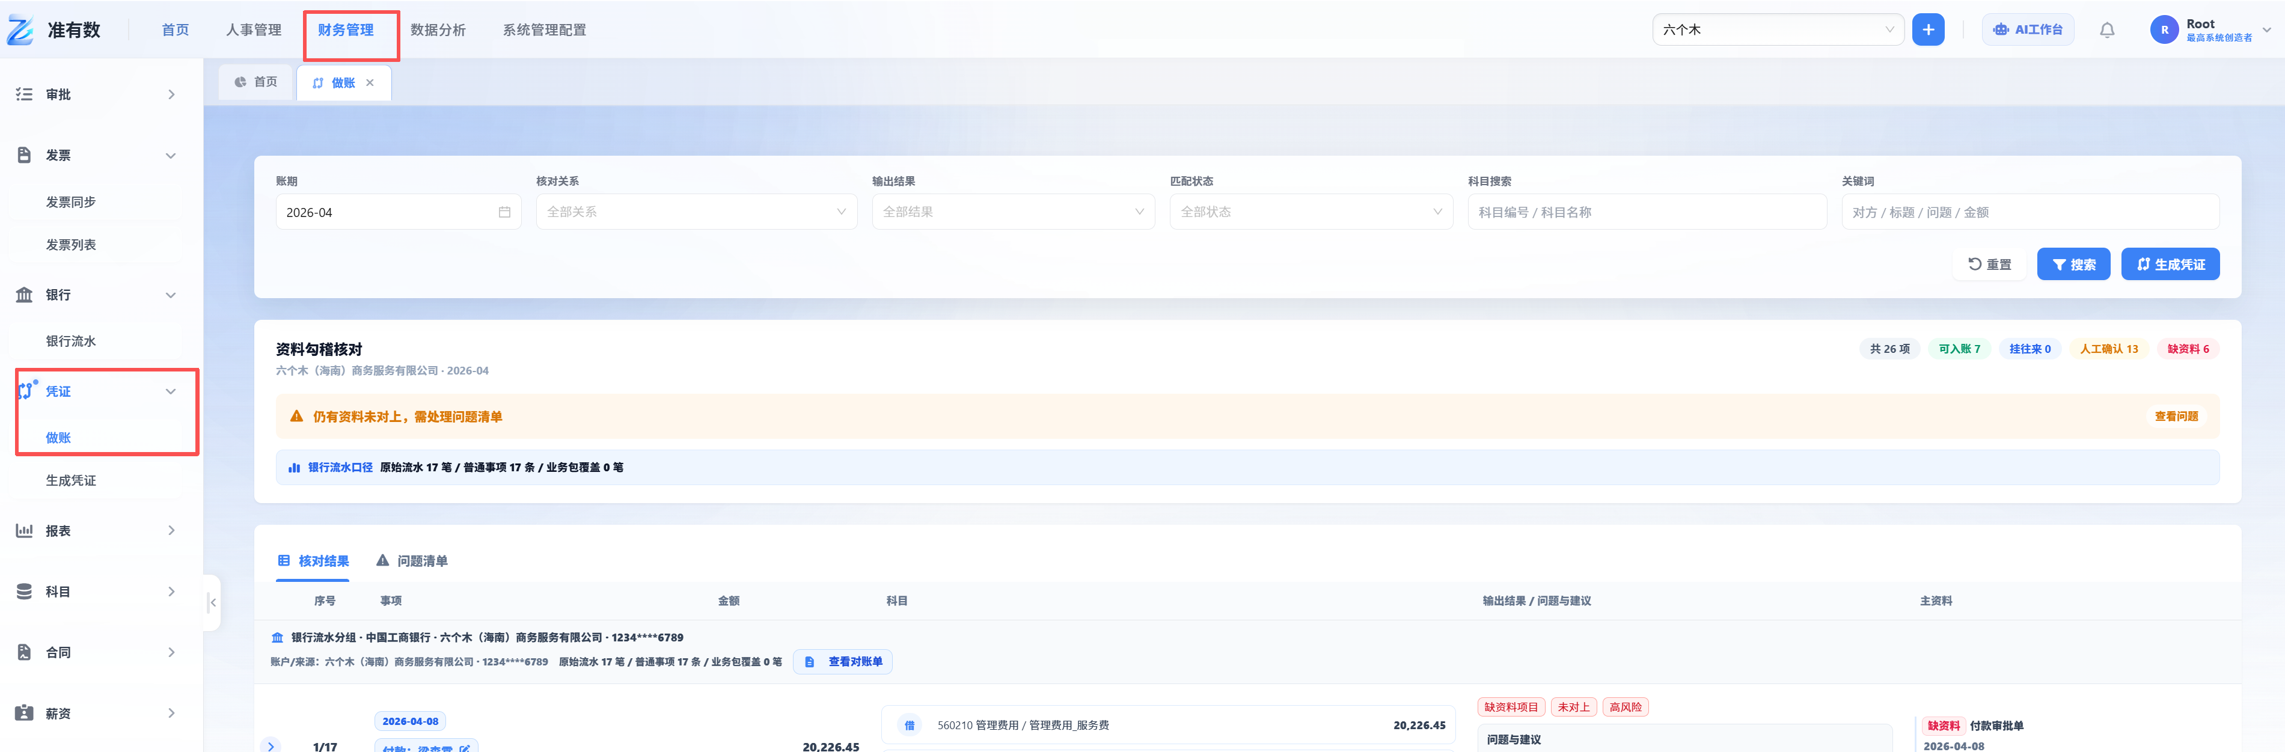Click the 薪资 payroll sidebar icon
Viewport: 2285px width, 752px height.
(24, 713)
